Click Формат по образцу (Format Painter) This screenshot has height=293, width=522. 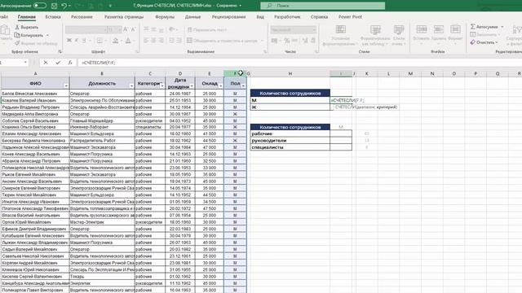[36, 43]
